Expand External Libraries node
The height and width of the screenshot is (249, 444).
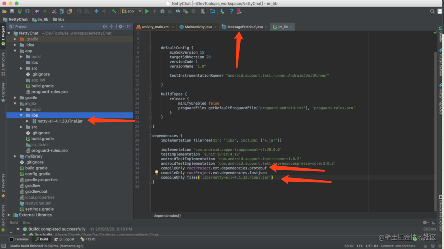[9, 215]
